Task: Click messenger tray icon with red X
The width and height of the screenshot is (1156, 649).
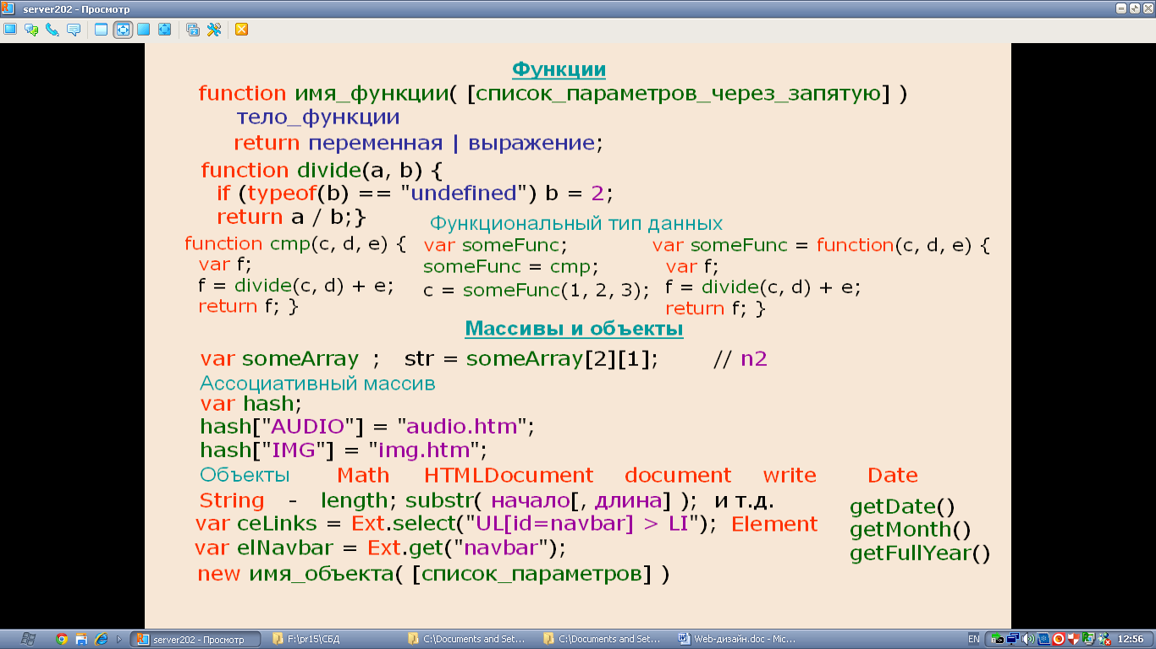Action: [x=1104, y=639]
